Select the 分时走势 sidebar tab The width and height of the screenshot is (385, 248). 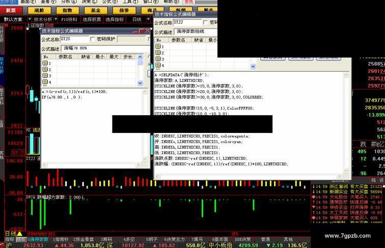point(2,34)
